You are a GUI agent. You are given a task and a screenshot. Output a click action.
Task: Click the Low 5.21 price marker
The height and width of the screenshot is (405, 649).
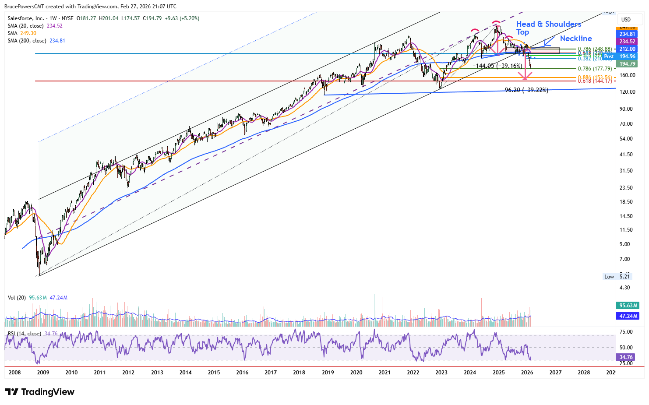click(x=617, y=277)
